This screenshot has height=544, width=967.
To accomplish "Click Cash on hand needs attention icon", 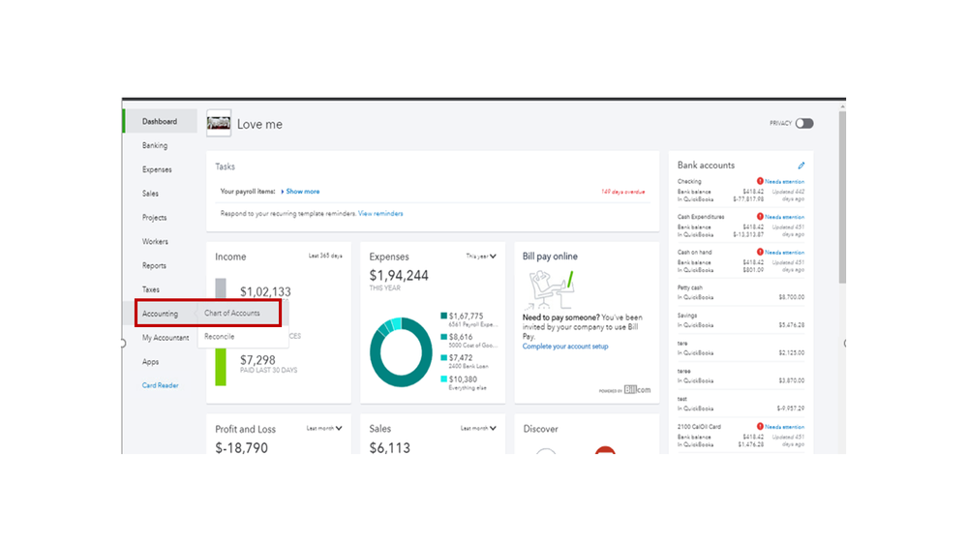I will tap(760, 252).
